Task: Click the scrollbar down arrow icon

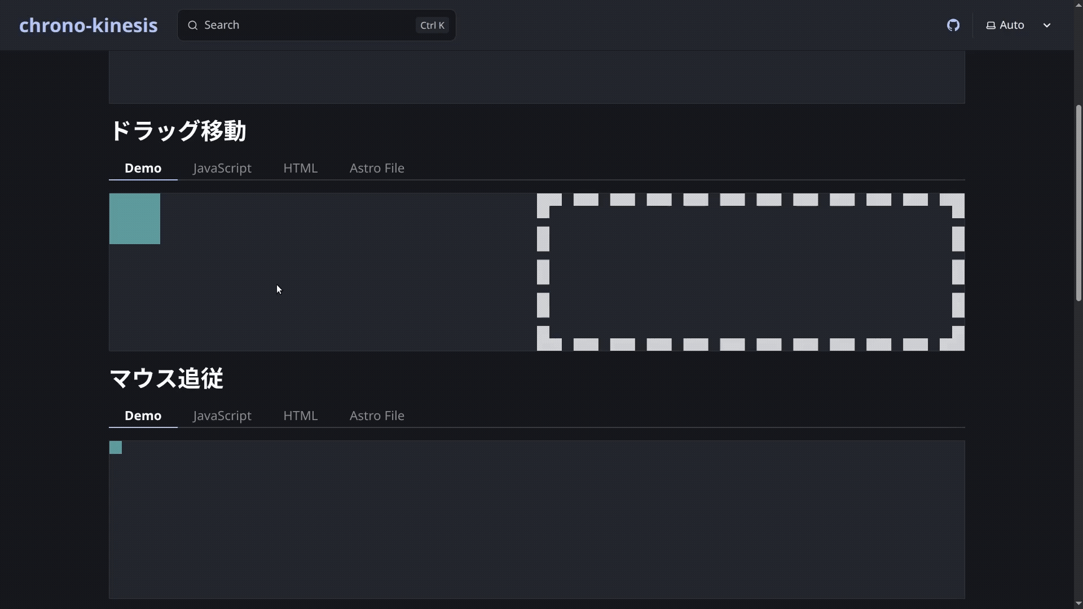Action: (1077, 604)
